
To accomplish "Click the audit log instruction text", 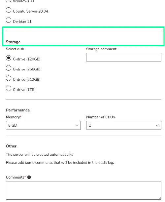I will pyautogui.click(x=60, y=163).
